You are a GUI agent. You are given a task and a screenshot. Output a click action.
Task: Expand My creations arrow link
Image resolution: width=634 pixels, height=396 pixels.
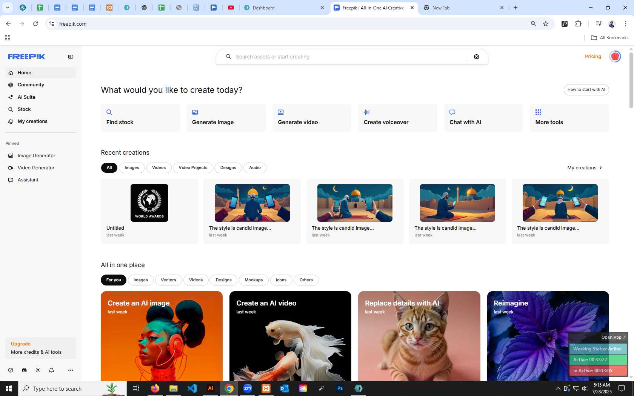pyautogui.click(x=585, y=167)
